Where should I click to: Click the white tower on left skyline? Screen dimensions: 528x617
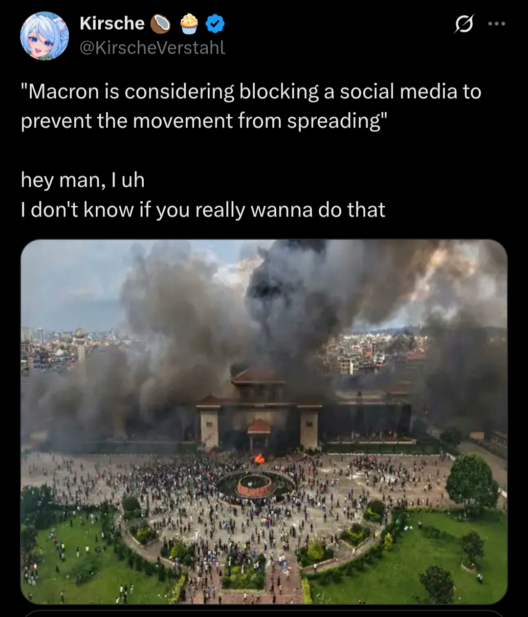click(x=80, y=345)
